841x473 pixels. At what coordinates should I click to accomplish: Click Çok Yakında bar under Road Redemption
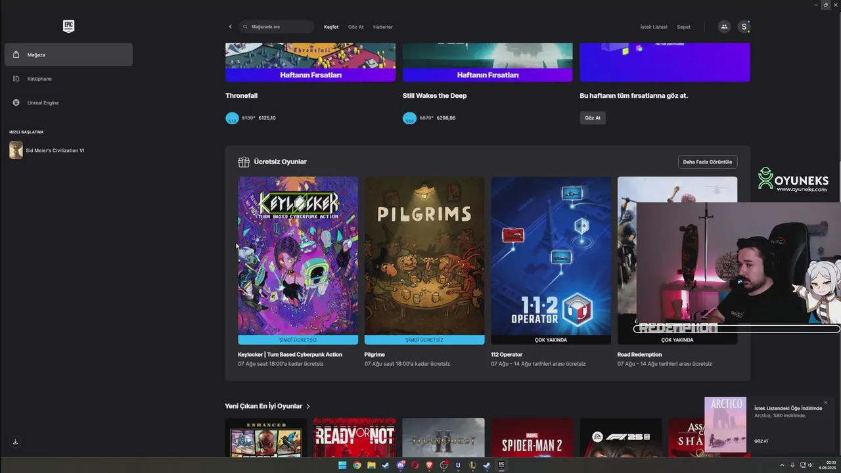(677, 340)
